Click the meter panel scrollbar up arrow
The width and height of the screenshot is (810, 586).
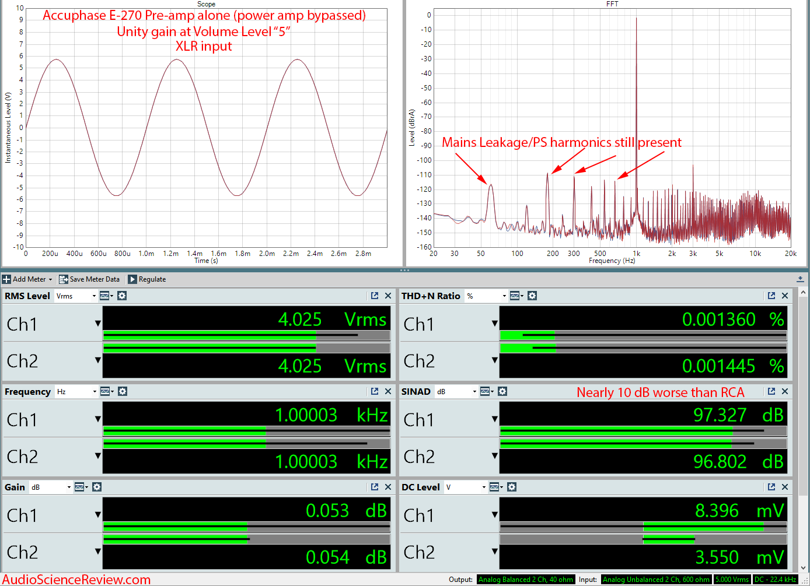click(804, 292)
